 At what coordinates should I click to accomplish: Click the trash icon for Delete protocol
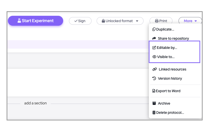pos(154,113)
